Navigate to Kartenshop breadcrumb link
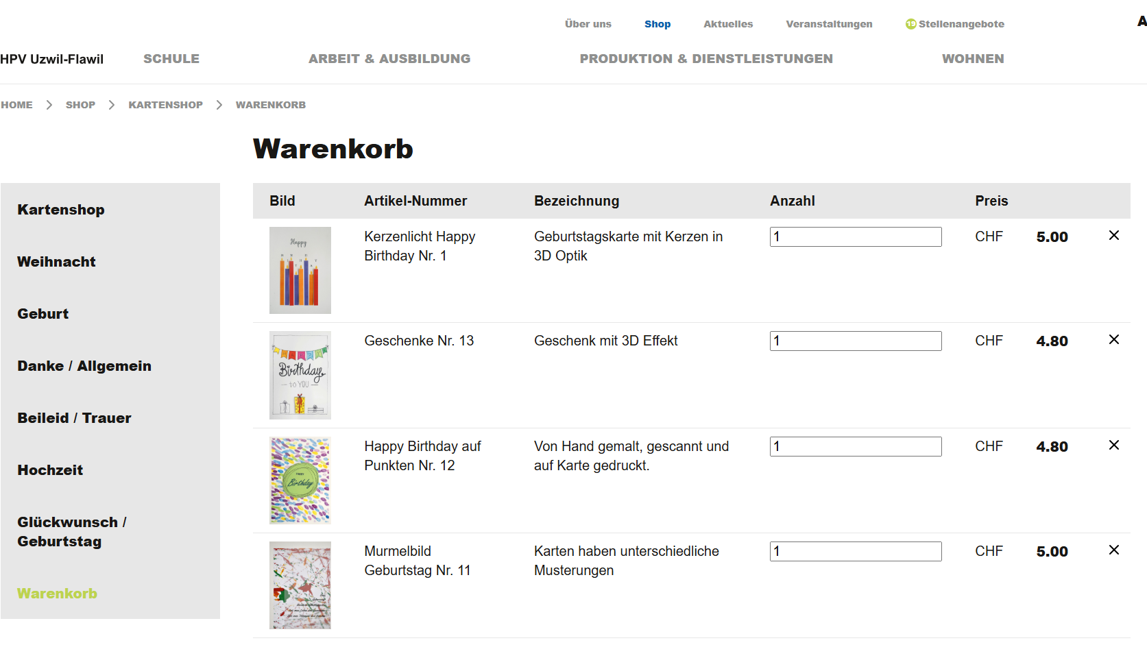Image resolution: width=1147 pixels, height=645 pixels. pos(165,105)
